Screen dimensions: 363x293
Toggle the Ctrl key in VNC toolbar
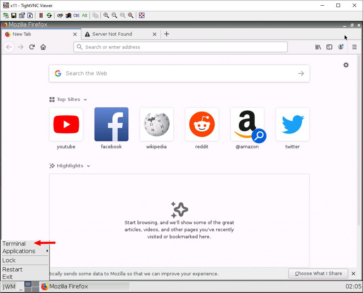click(x=76, y=15)
